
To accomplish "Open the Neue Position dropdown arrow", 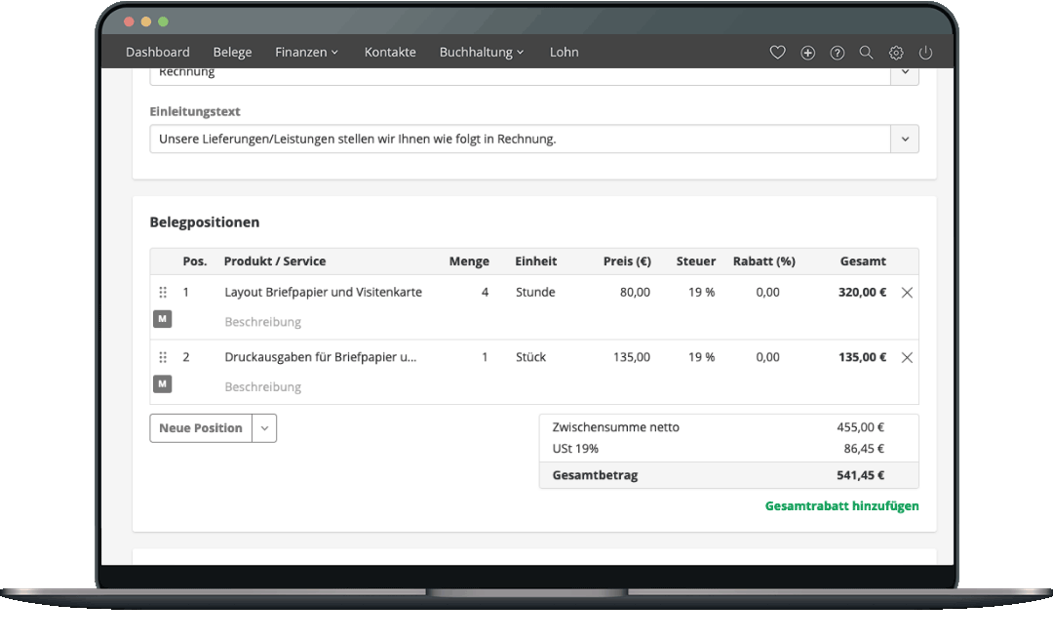I will 264,428.
